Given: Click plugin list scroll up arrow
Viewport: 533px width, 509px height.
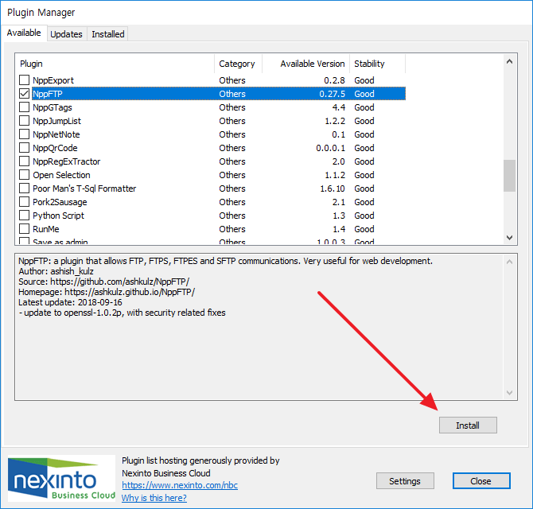Looking at the screenshot, I should point(509,61).
